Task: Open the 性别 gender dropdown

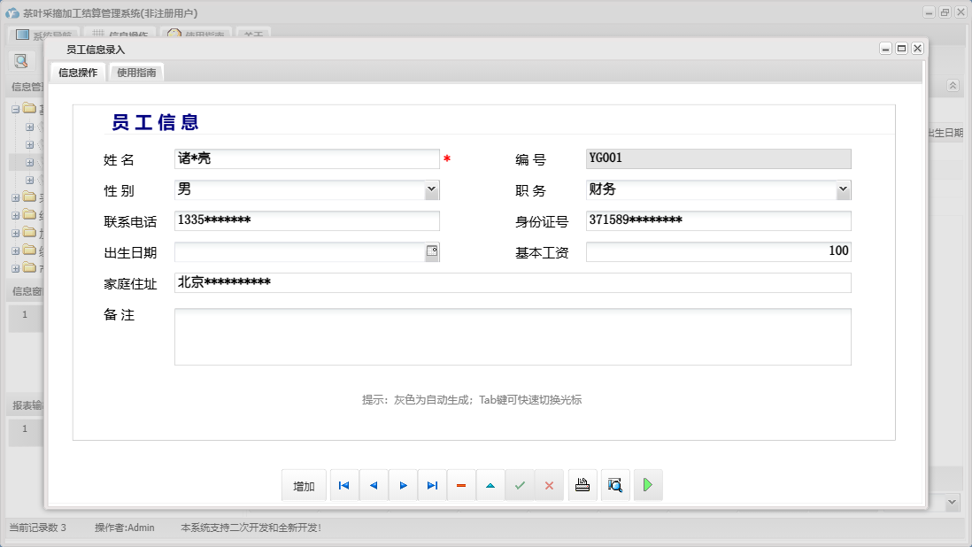Action: (431, 189)
